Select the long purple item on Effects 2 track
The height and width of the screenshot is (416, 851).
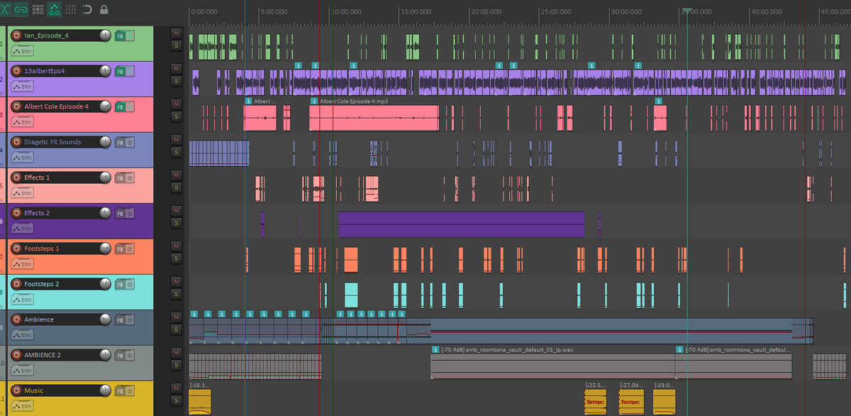click(x=462, y=224)
